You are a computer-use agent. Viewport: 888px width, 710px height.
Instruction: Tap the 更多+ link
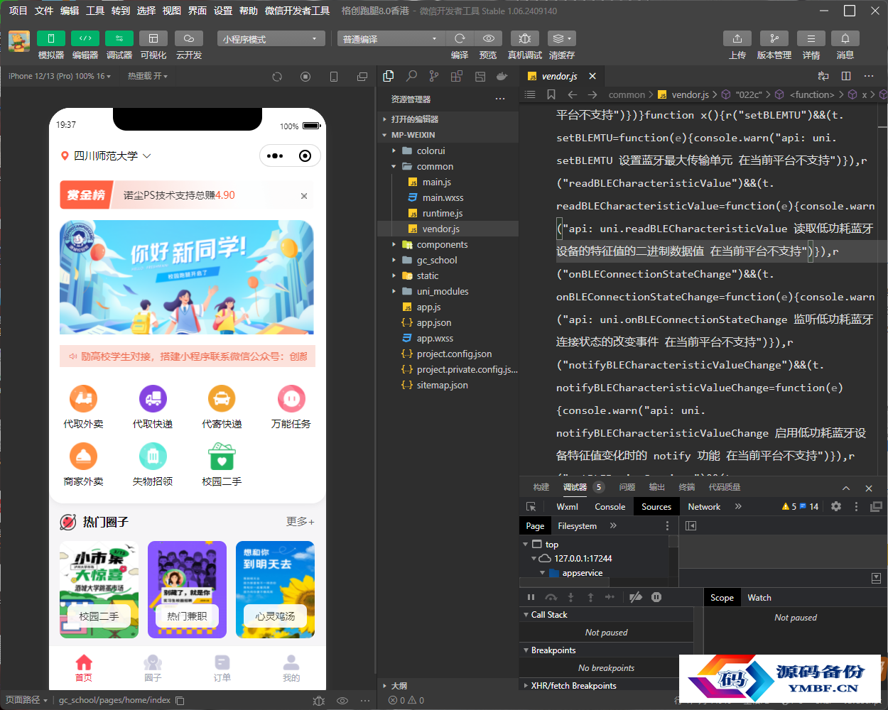[x=300, y=521]
